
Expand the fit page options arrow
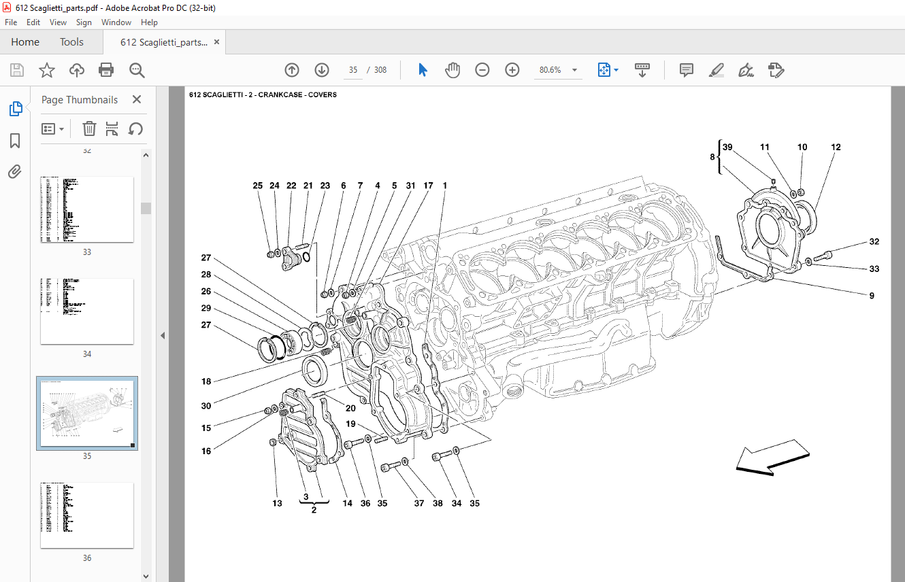pos(616,70)
